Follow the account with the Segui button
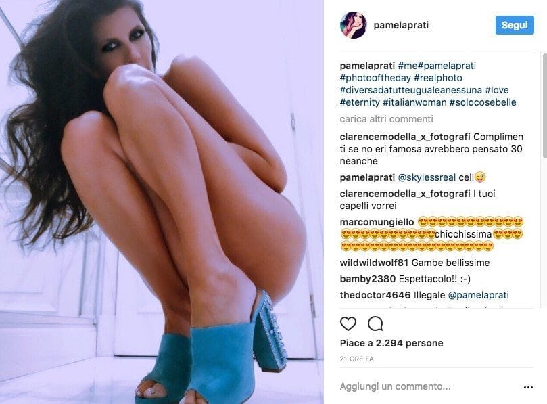This screenshot has height=404, width=547. click(515, 25)
